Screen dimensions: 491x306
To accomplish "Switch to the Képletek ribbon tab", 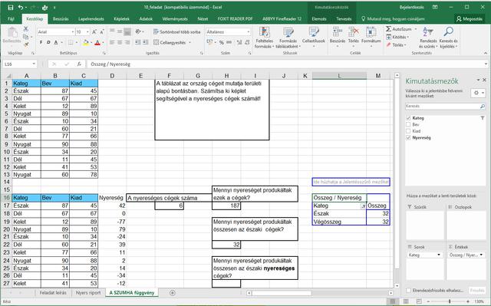I will click(x=121, y=18).
